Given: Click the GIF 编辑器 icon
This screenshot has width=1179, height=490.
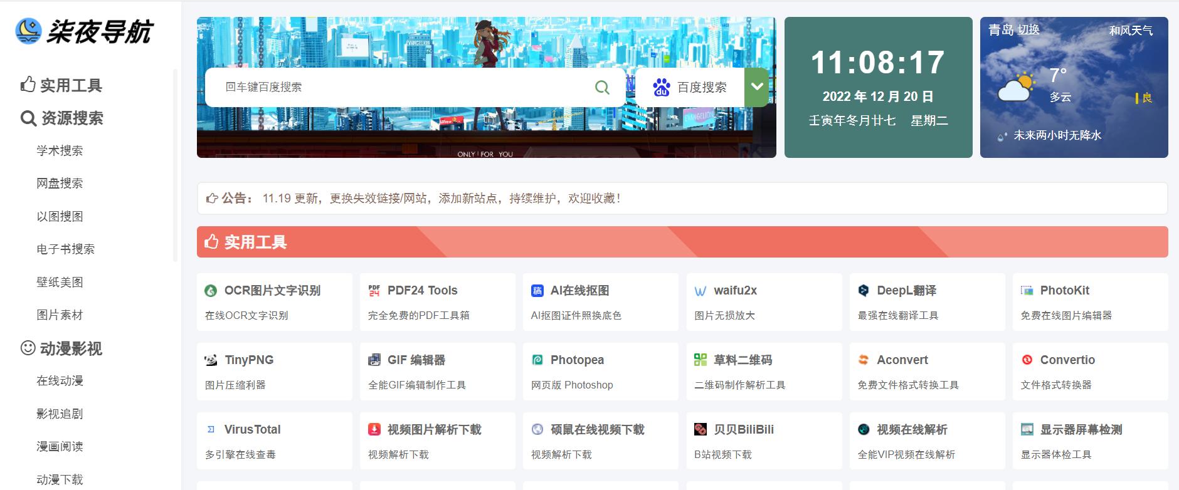Looking at the screenshot, I should click(x=374, y=360).
